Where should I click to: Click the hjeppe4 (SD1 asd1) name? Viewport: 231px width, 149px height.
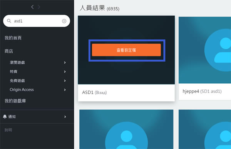pyautogui.click(x=202, y=91)
